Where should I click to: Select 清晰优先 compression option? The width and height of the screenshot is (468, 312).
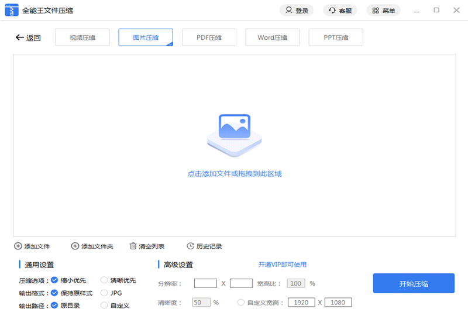(x=104, y=280)
